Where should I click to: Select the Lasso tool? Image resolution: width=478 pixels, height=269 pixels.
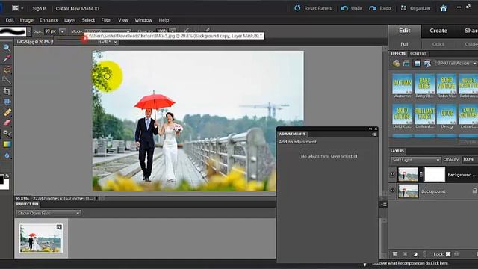7,69
